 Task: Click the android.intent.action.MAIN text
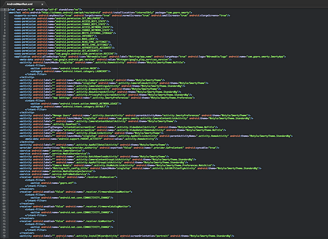(78, 68)
